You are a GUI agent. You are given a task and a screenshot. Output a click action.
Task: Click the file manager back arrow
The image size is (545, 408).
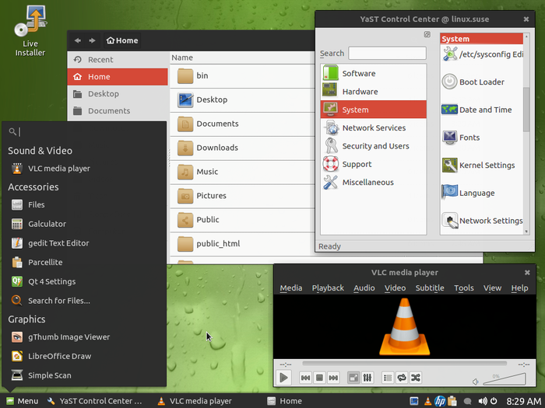(x=78, y=40)
